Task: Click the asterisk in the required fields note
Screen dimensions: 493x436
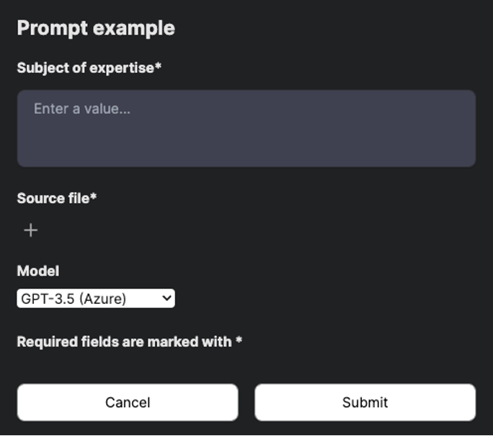Action: tap(239, 341)
